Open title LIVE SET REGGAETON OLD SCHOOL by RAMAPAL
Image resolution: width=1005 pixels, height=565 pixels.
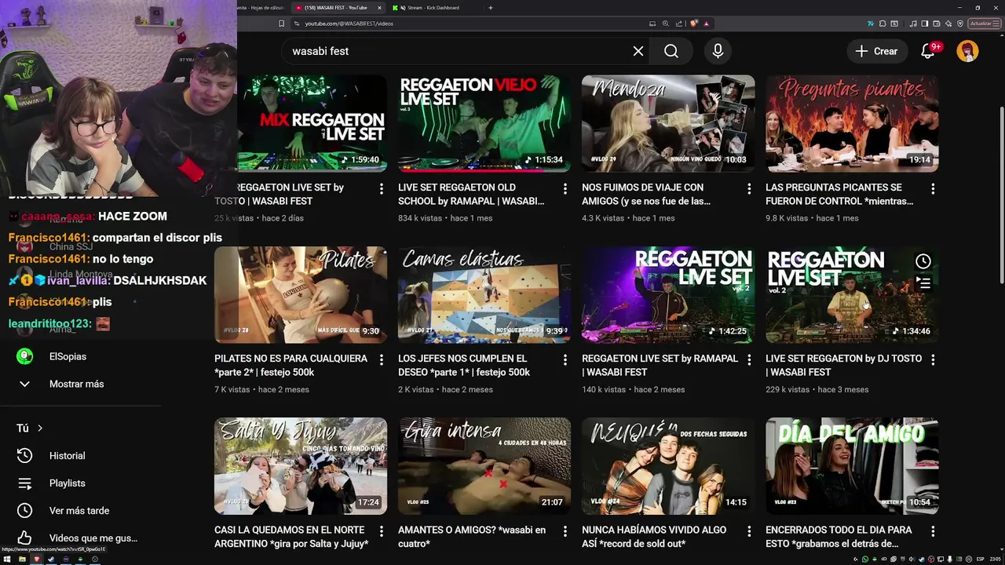pyautogui.click(x=471, y=195)
